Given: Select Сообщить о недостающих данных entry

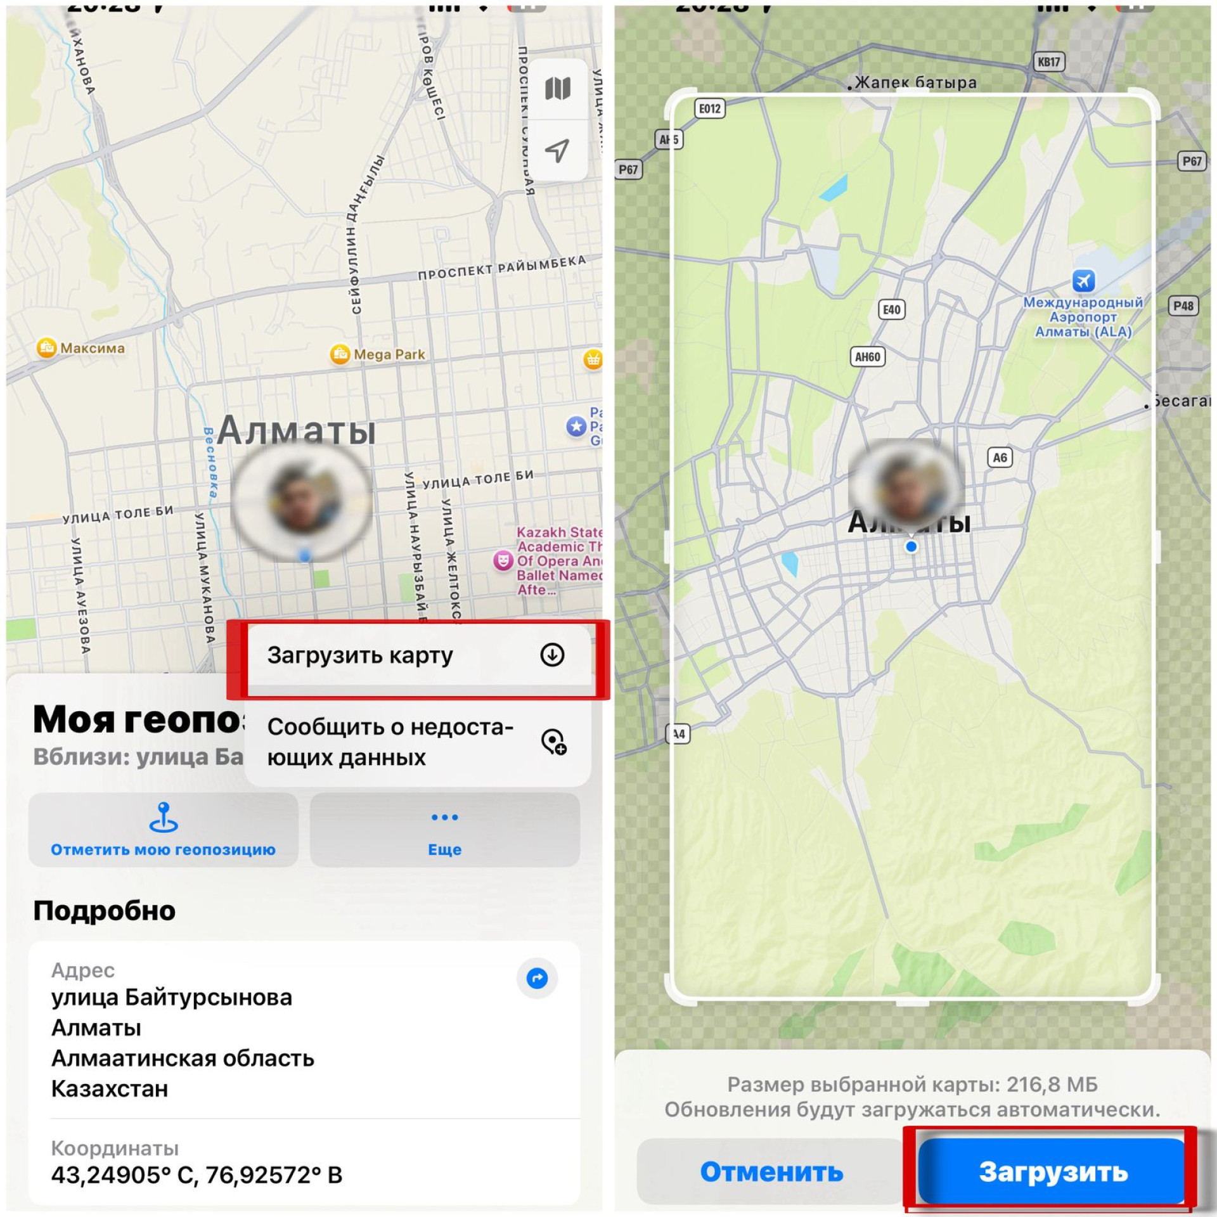Looking at the screenshot, I should (418, 742).
